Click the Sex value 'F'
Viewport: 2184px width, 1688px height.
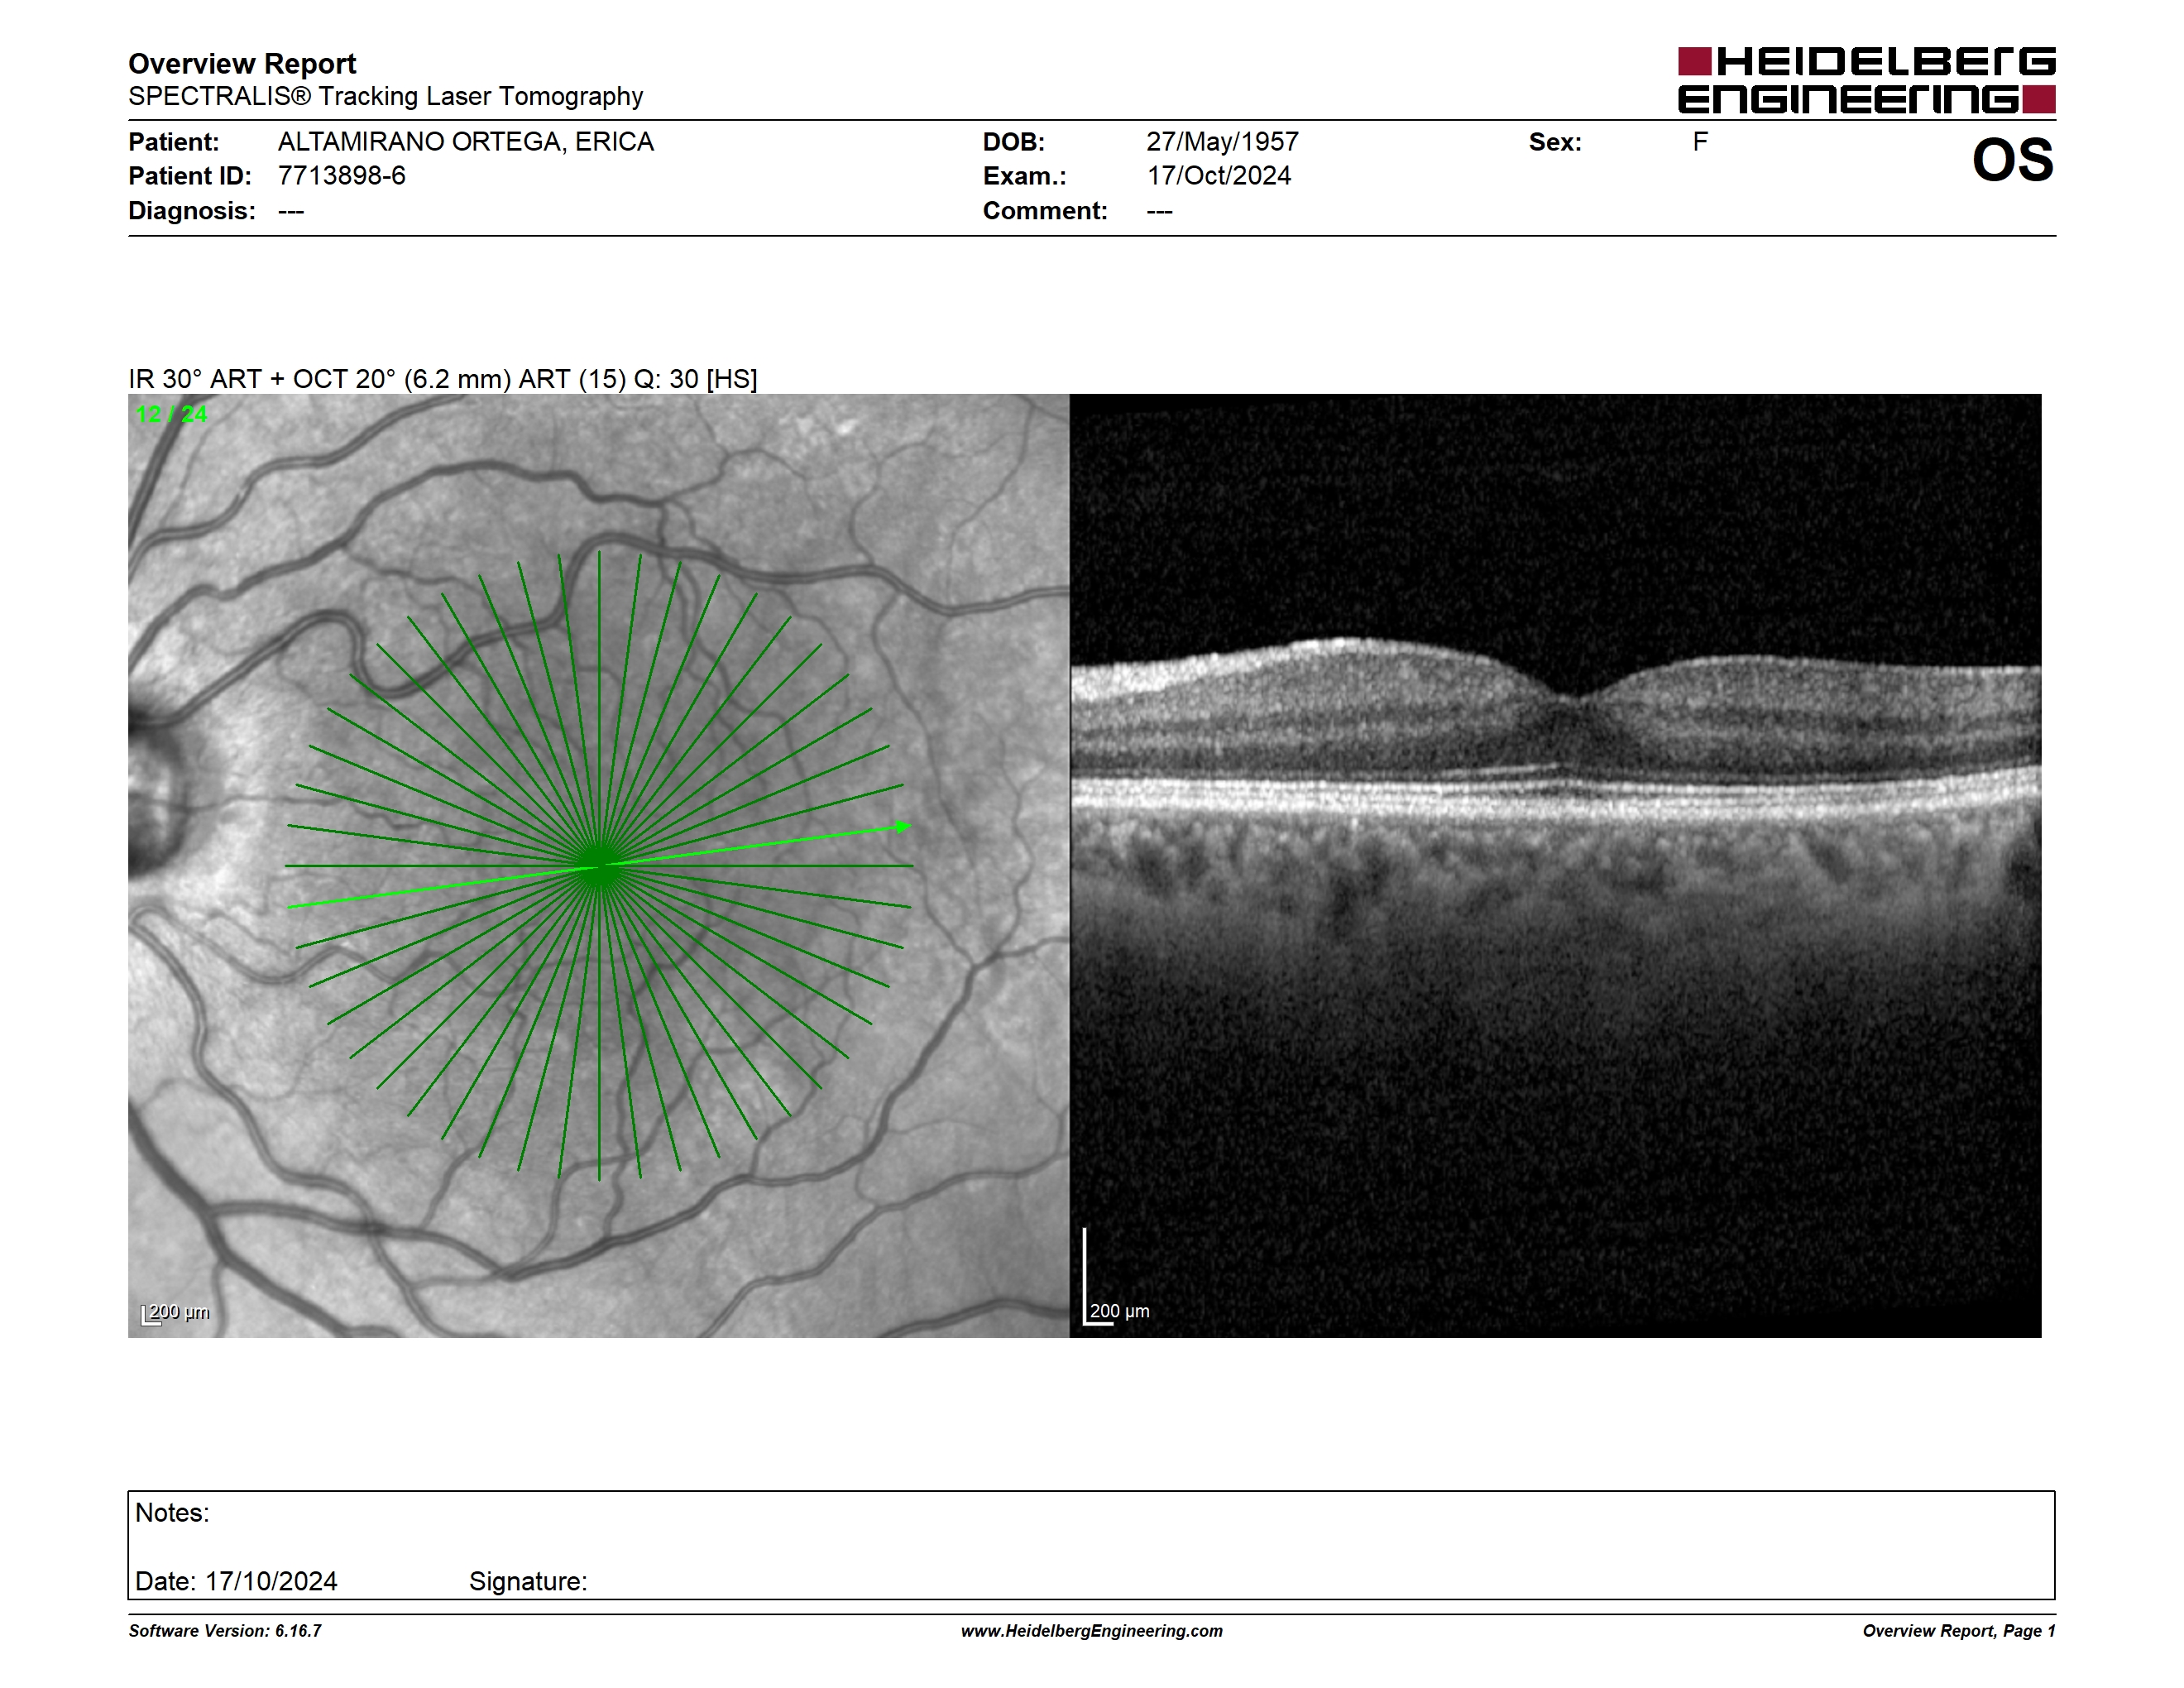[x=1700, y=142]
